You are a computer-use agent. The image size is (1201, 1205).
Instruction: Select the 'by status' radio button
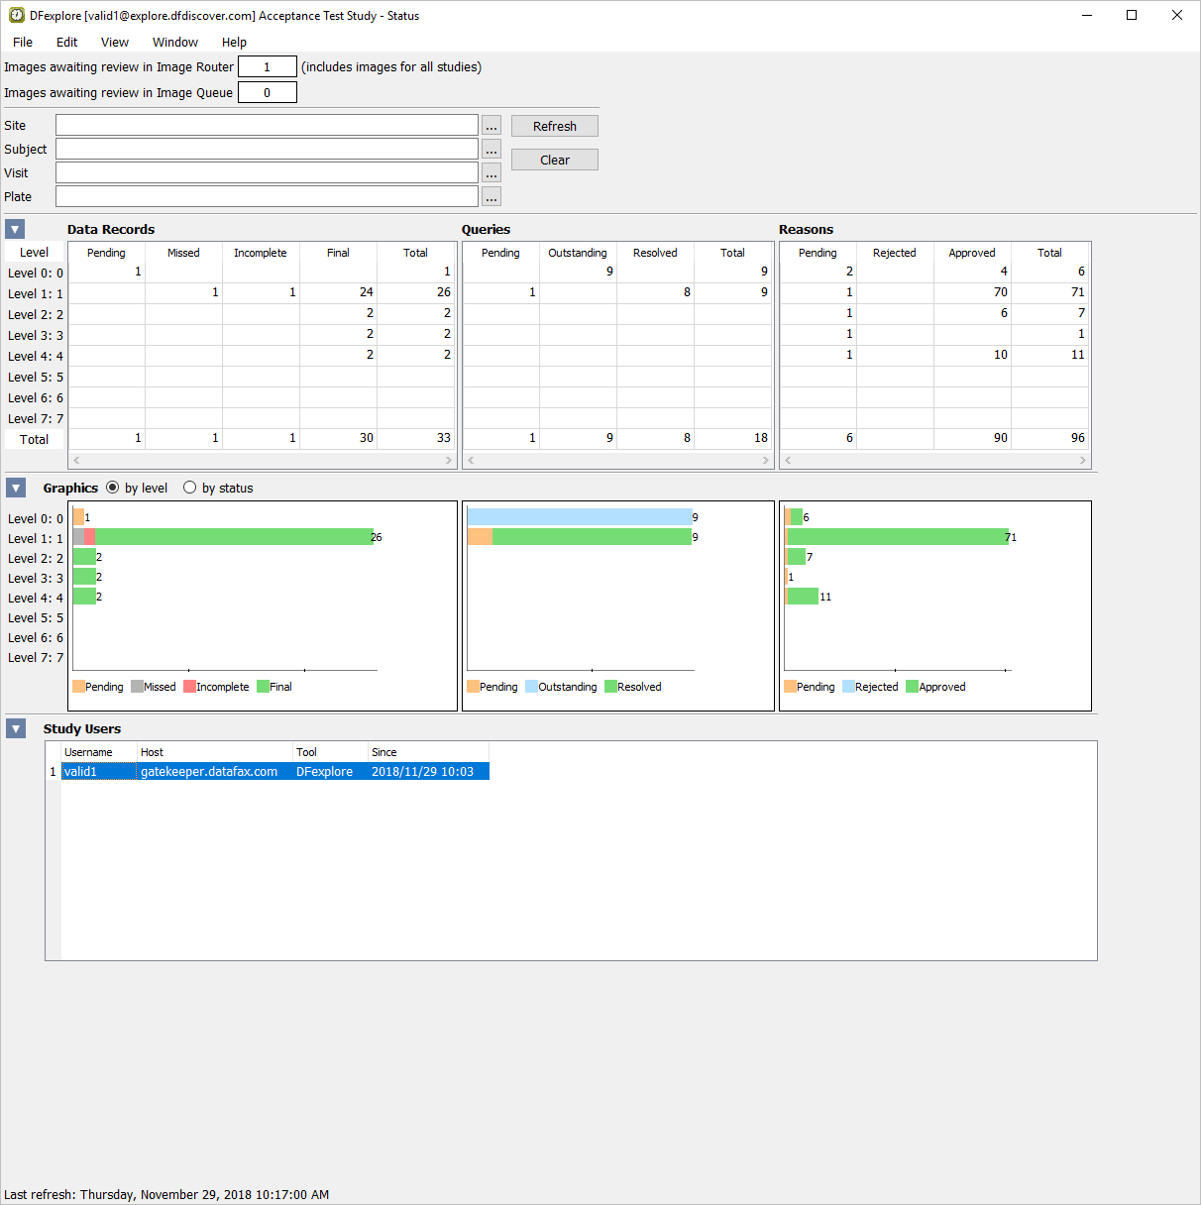click(190, 488)
